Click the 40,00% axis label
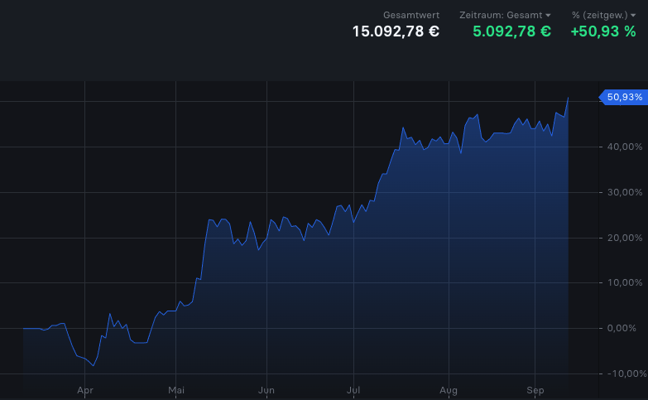 (625, 147)
